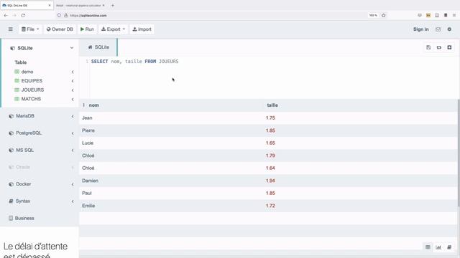Click the MS SQL database icon
Screen dimensions: 460x258
coord(11,150)
